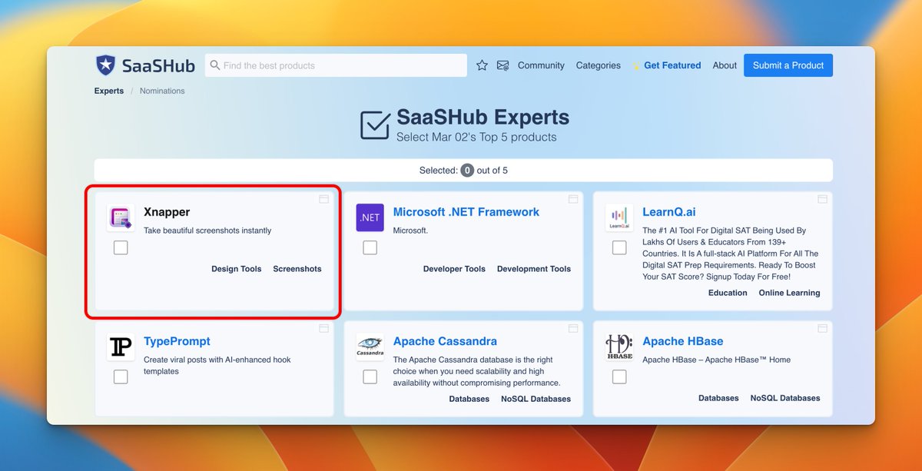
Task: Click the search magnifier icon
Action: 215,65
